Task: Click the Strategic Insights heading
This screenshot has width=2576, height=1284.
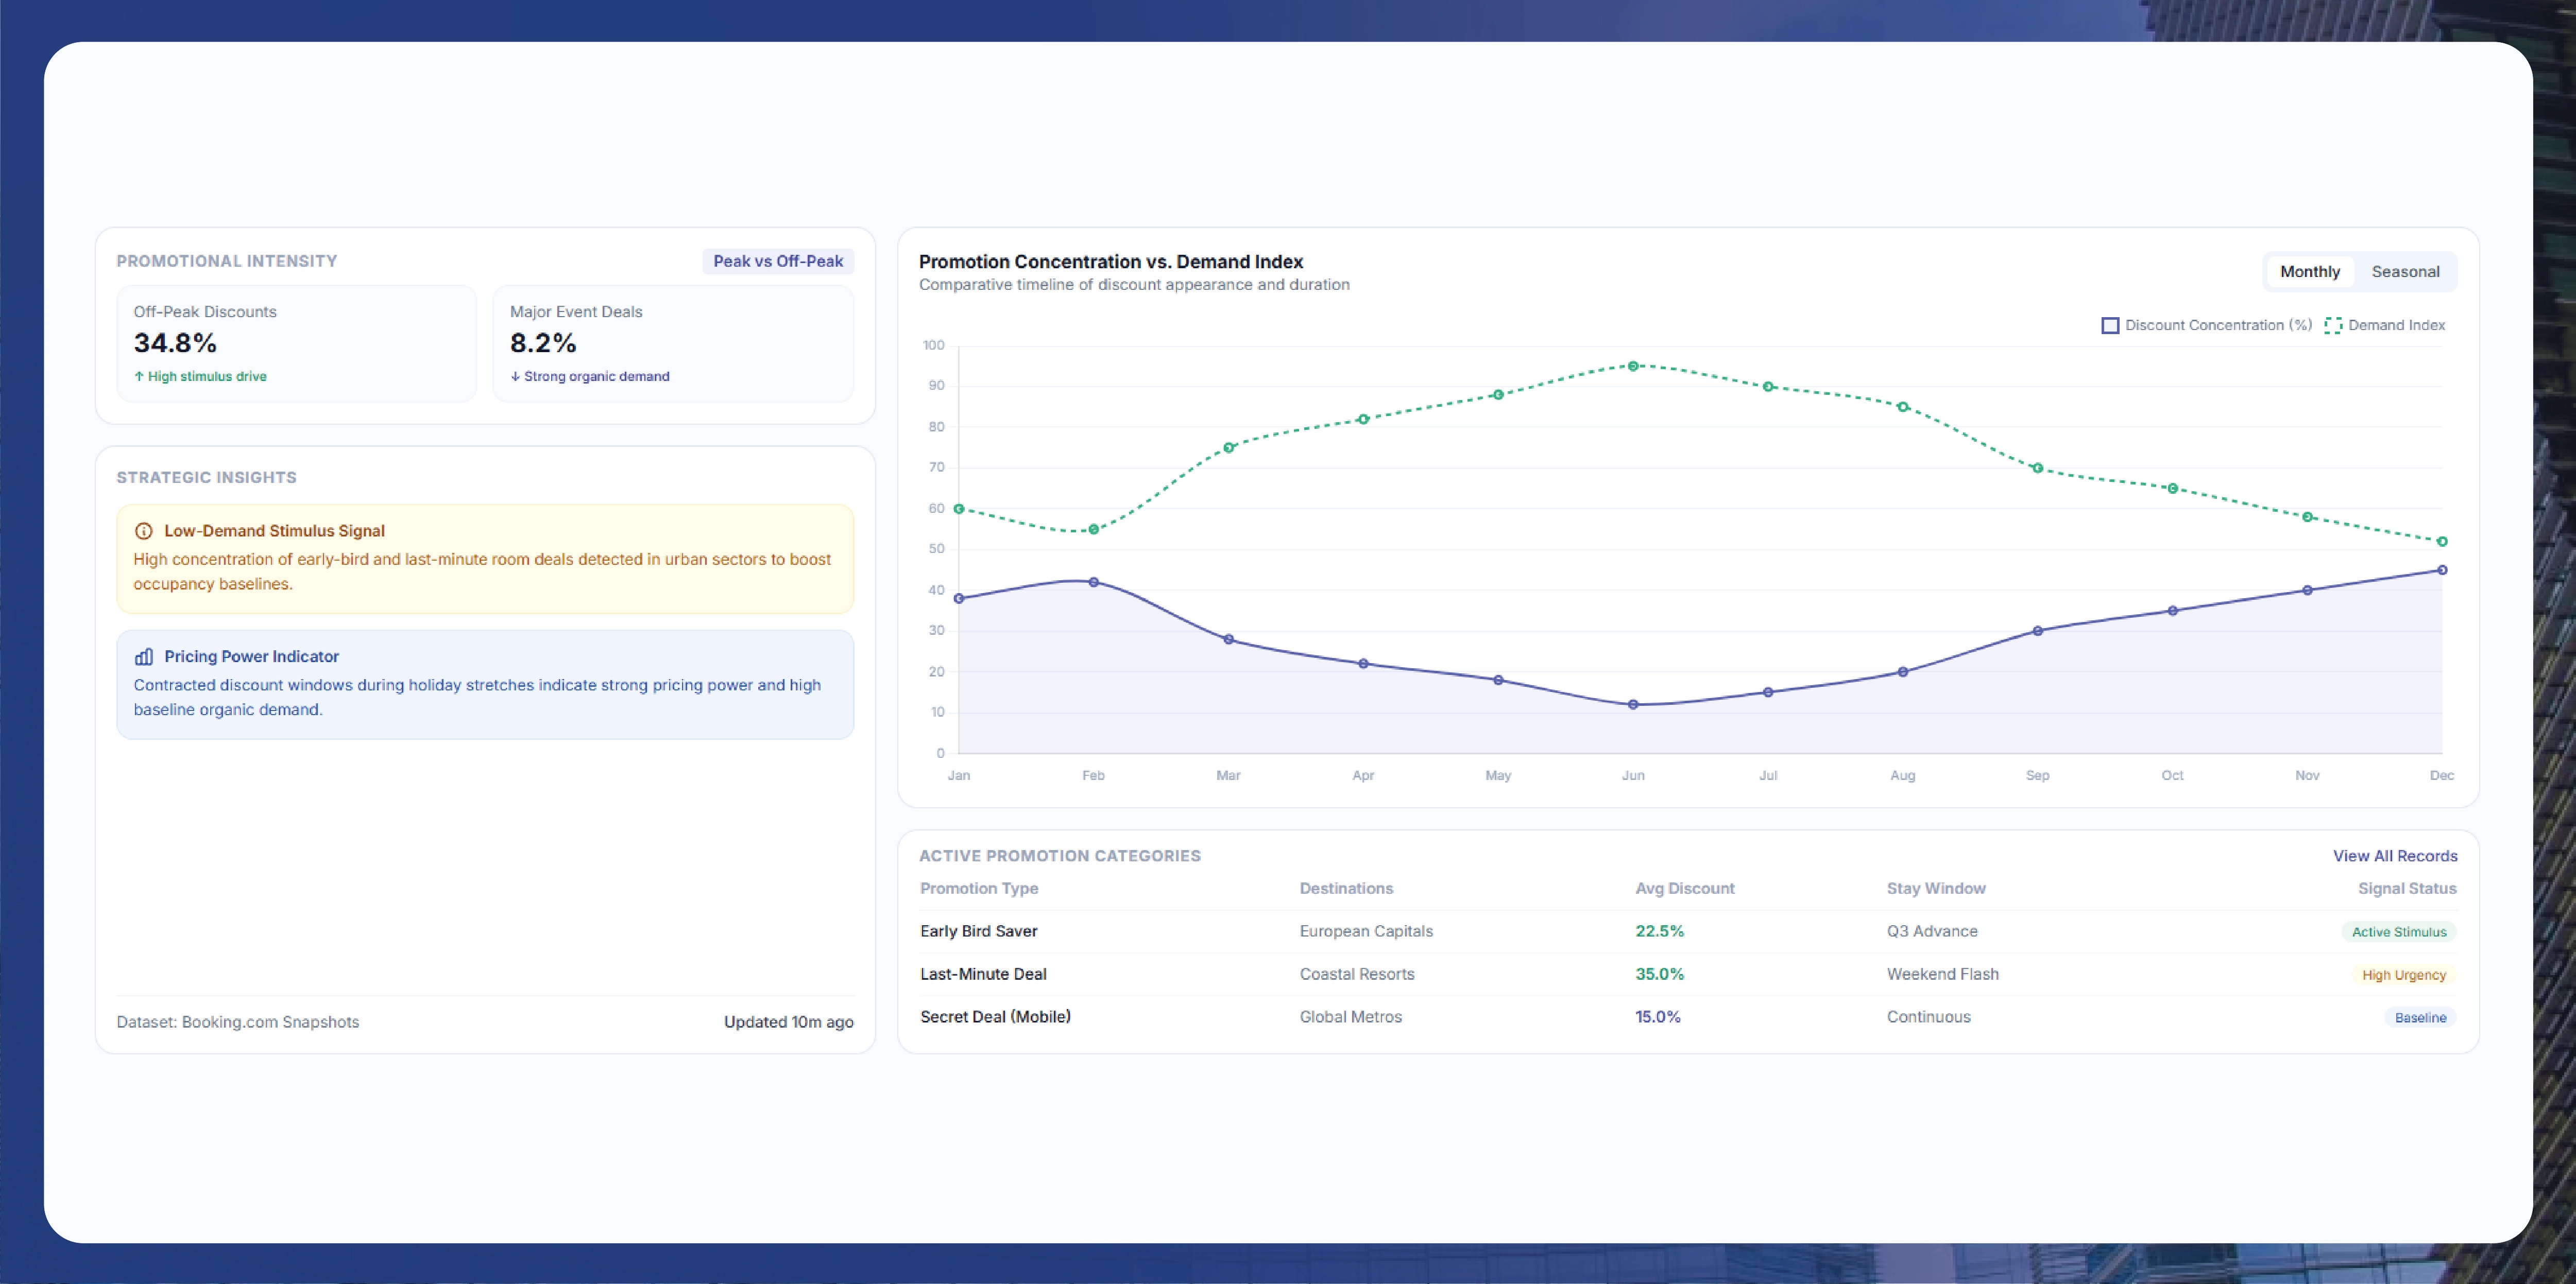Action: [207, 478]
